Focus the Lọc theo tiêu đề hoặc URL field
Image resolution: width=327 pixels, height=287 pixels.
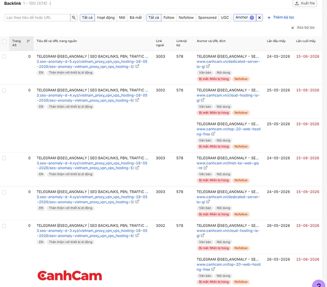pyautogui.click(x=37, y=18)
